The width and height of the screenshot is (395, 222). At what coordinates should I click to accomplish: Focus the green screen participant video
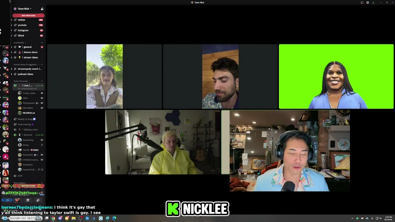tap(336, 76)
